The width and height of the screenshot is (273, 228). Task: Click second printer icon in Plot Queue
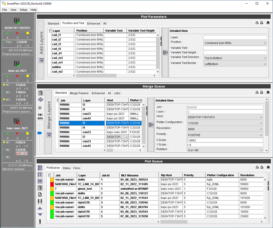click(x=262, y=167)
